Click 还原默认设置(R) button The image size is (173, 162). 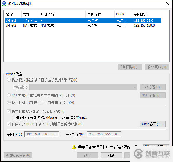(18, 155)
